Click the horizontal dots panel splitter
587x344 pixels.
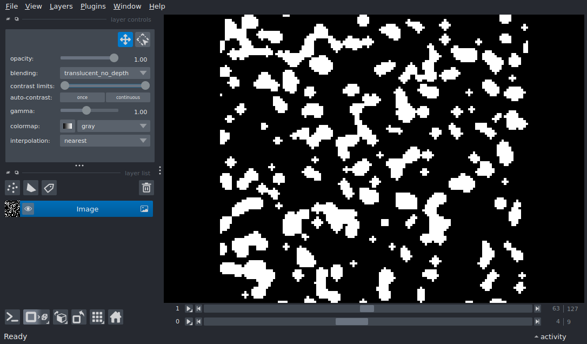[x=79, y=166]
